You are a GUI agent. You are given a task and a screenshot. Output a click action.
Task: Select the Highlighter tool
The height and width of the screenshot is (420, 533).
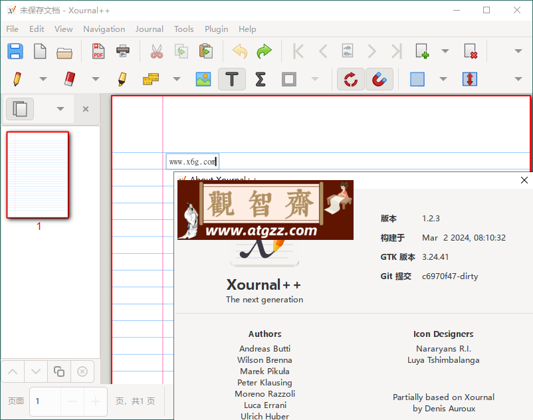point(122,79)
